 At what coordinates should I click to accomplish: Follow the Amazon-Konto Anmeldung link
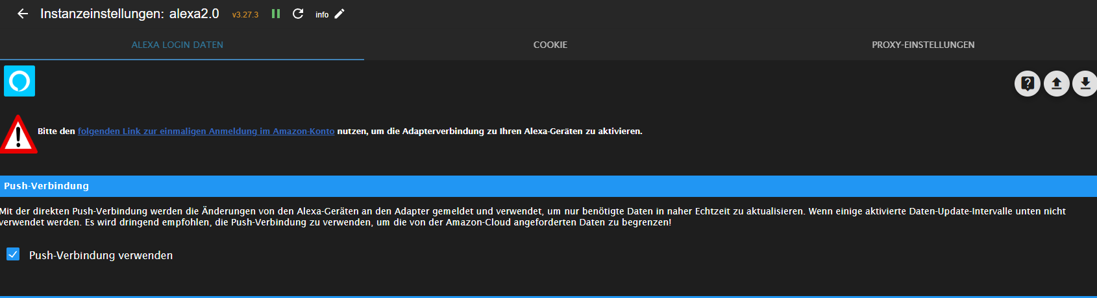(x=206, y=131)
